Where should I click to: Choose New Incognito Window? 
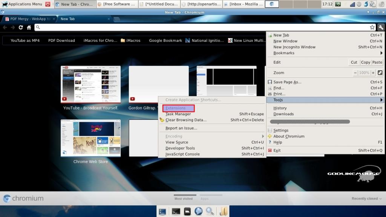click(x=325, y=47)
